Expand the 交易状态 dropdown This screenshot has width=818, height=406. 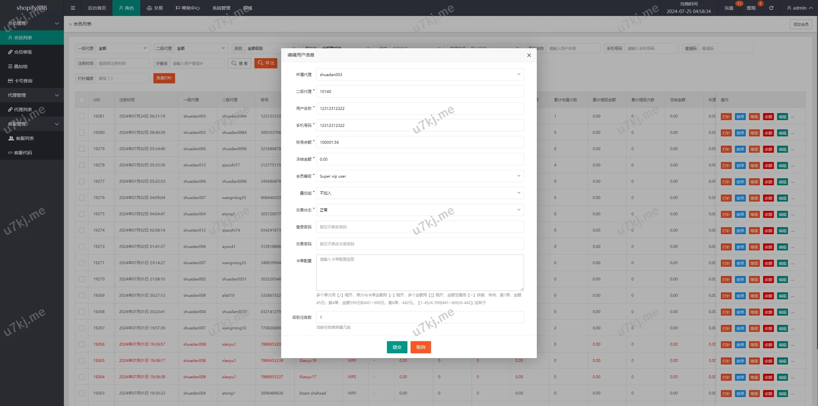420,210
